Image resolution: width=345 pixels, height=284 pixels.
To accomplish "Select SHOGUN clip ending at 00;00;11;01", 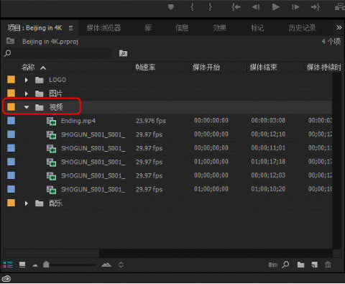I will pos(93,148).
